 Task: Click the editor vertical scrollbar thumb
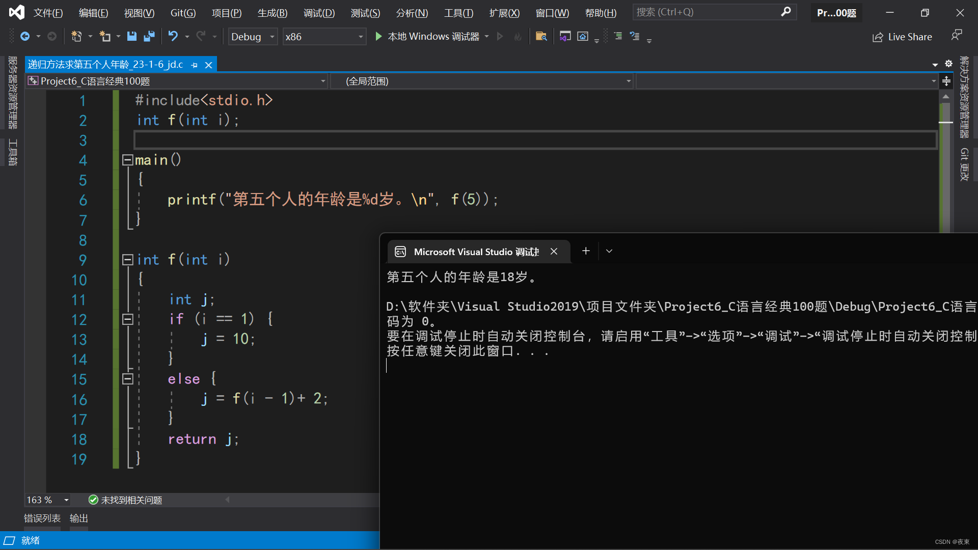(945, 168)
